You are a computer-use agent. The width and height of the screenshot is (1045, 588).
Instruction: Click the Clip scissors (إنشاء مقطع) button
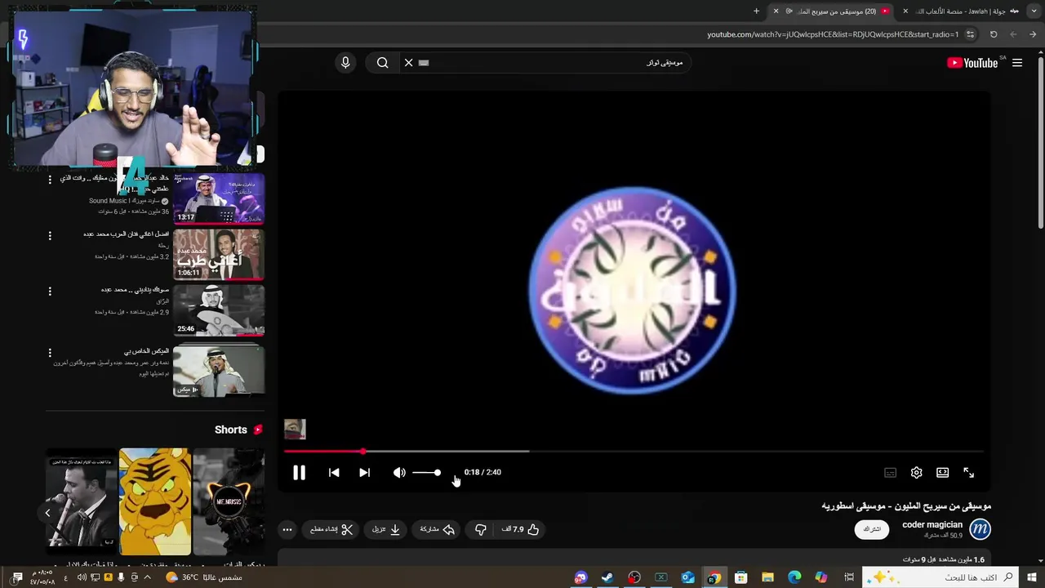pyautogui.click(x=331, y=529)
